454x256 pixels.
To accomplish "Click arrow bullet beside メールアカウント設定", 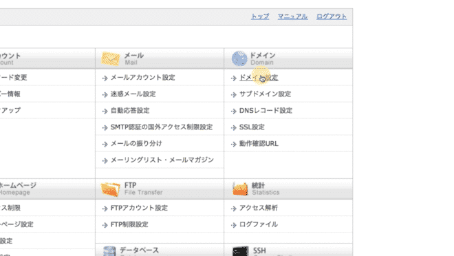I will click(105, 78).
